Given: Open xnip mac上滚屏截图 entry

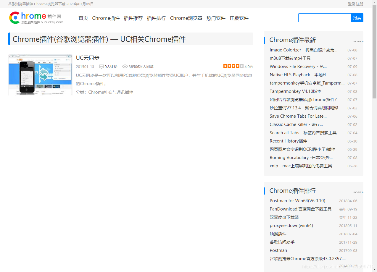Looking at the screenshot, I should (301, 166).
